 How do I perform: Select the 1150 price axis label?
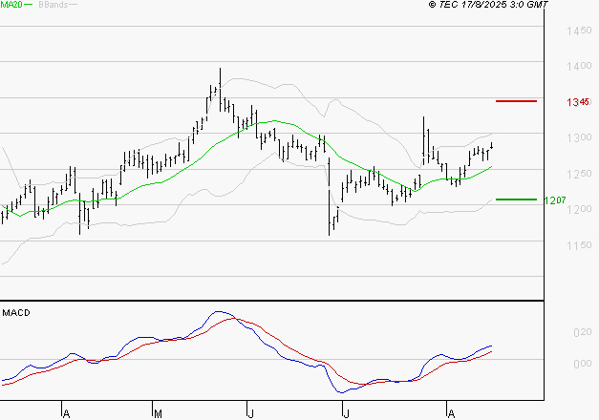[576, 246]
